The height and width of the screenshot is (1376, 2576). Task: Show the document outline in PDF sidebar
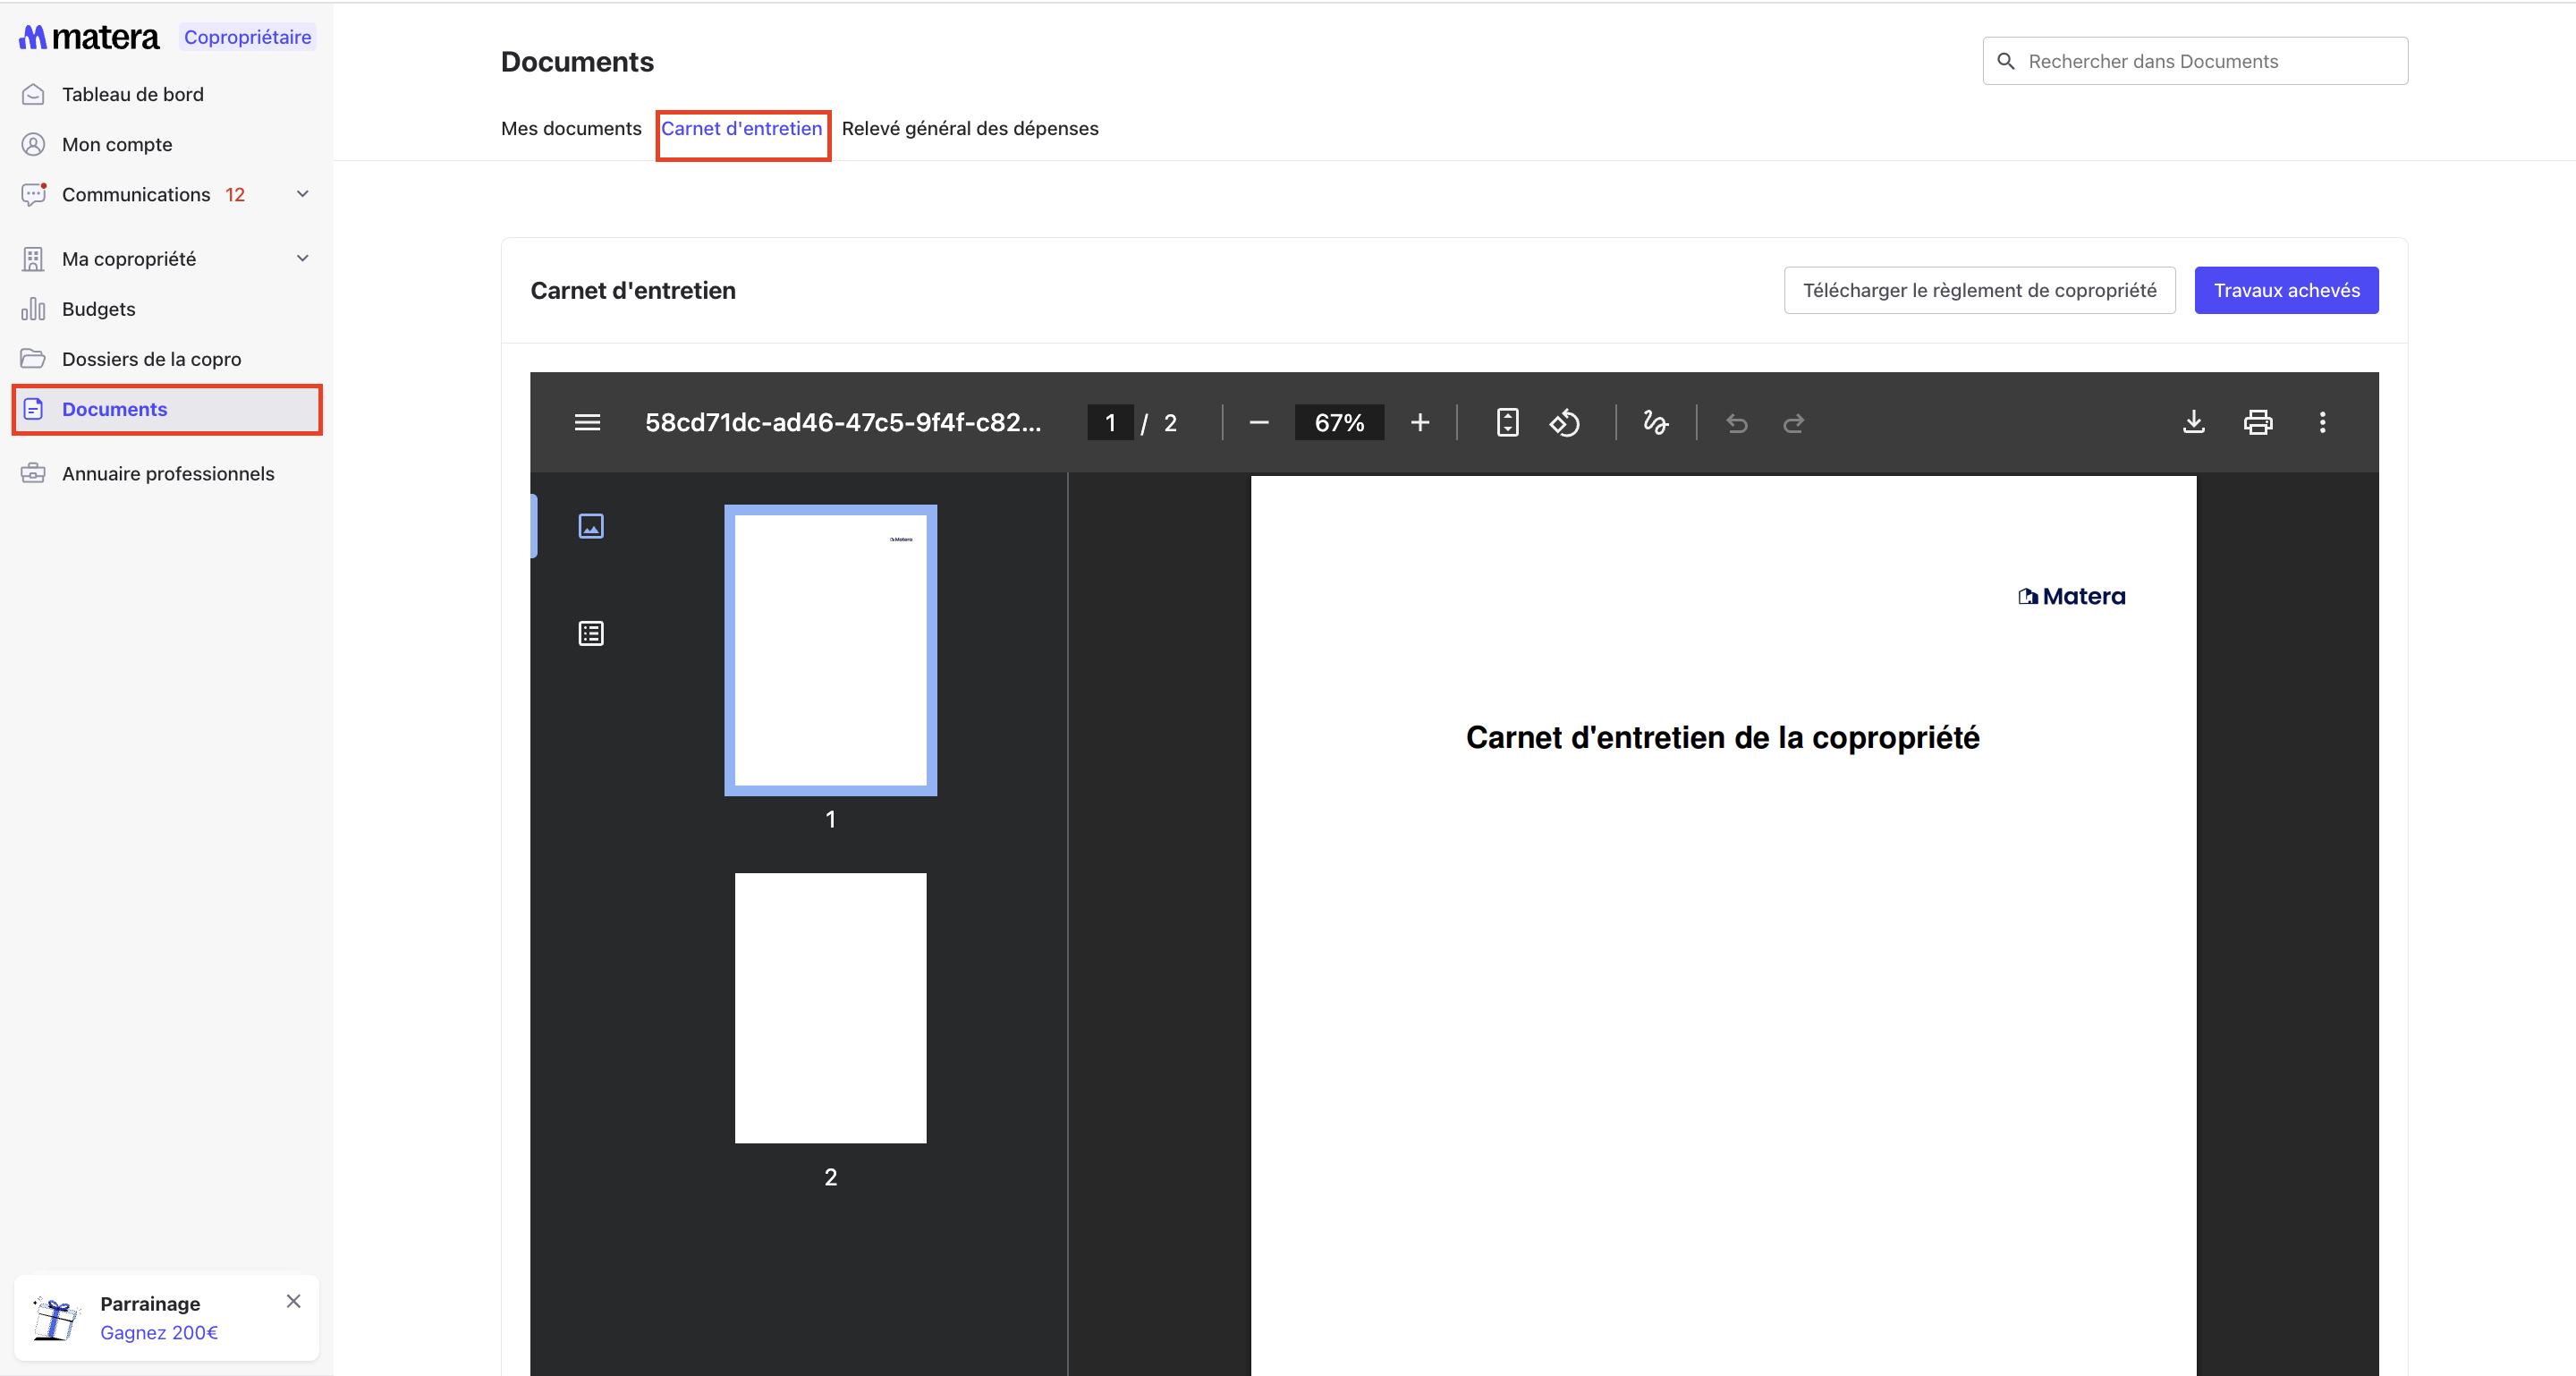point(591,633)
